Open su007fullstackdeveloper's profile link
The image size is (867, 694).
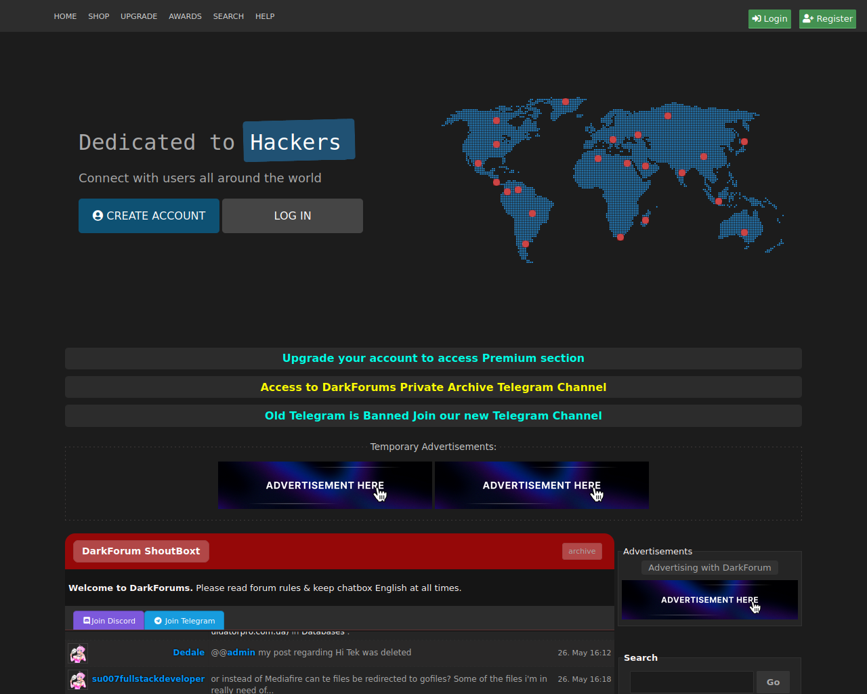click(148, 678)
